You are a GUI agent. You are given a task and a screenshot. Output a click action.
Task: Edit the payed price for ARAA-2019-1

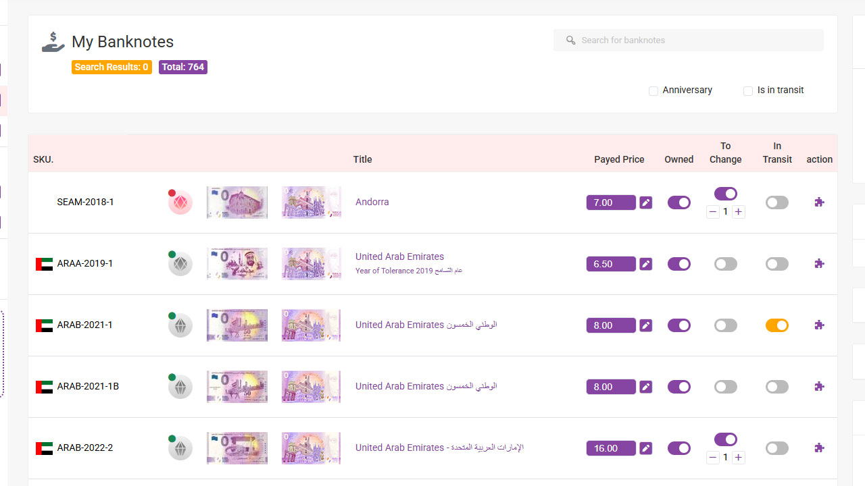646,264
